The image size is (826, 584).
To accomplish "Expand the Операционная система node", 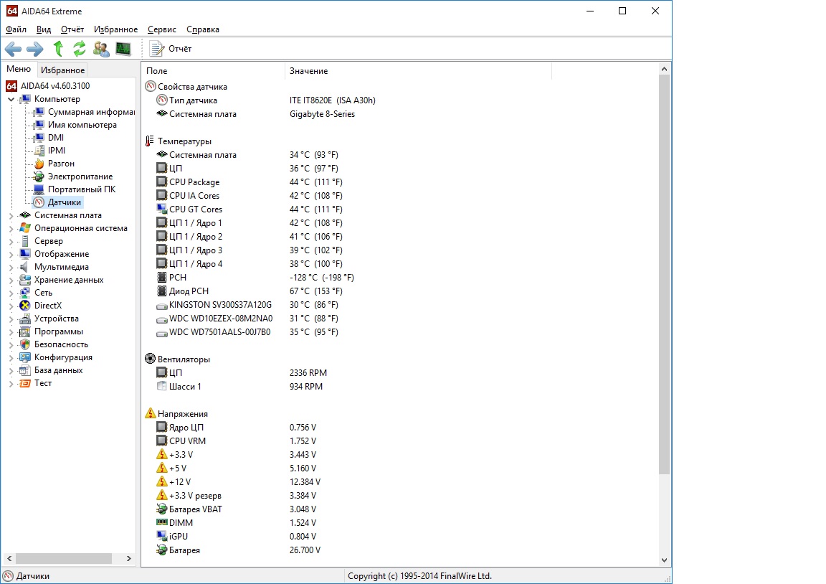I will click(x=11, y=228).
